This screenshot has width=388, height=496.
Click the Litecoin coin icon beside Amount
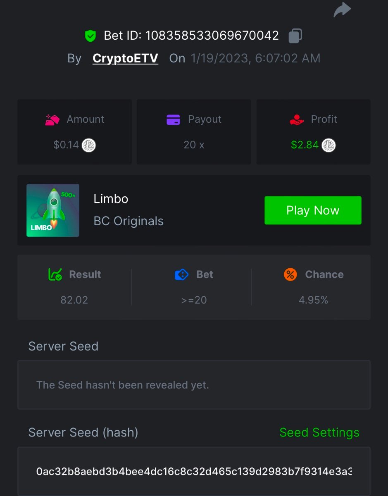89,145
